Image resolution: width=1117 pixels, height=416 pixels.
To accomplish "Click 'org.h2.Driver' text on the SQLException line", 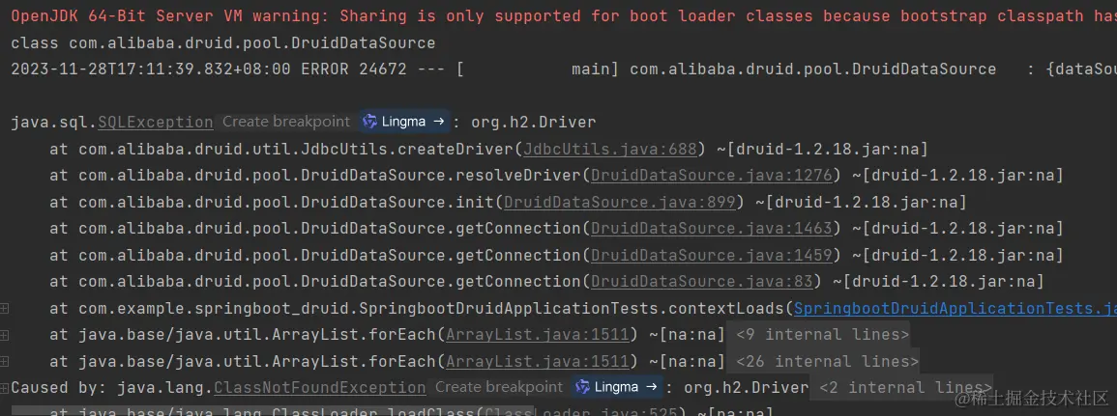I will coord(533,123).
